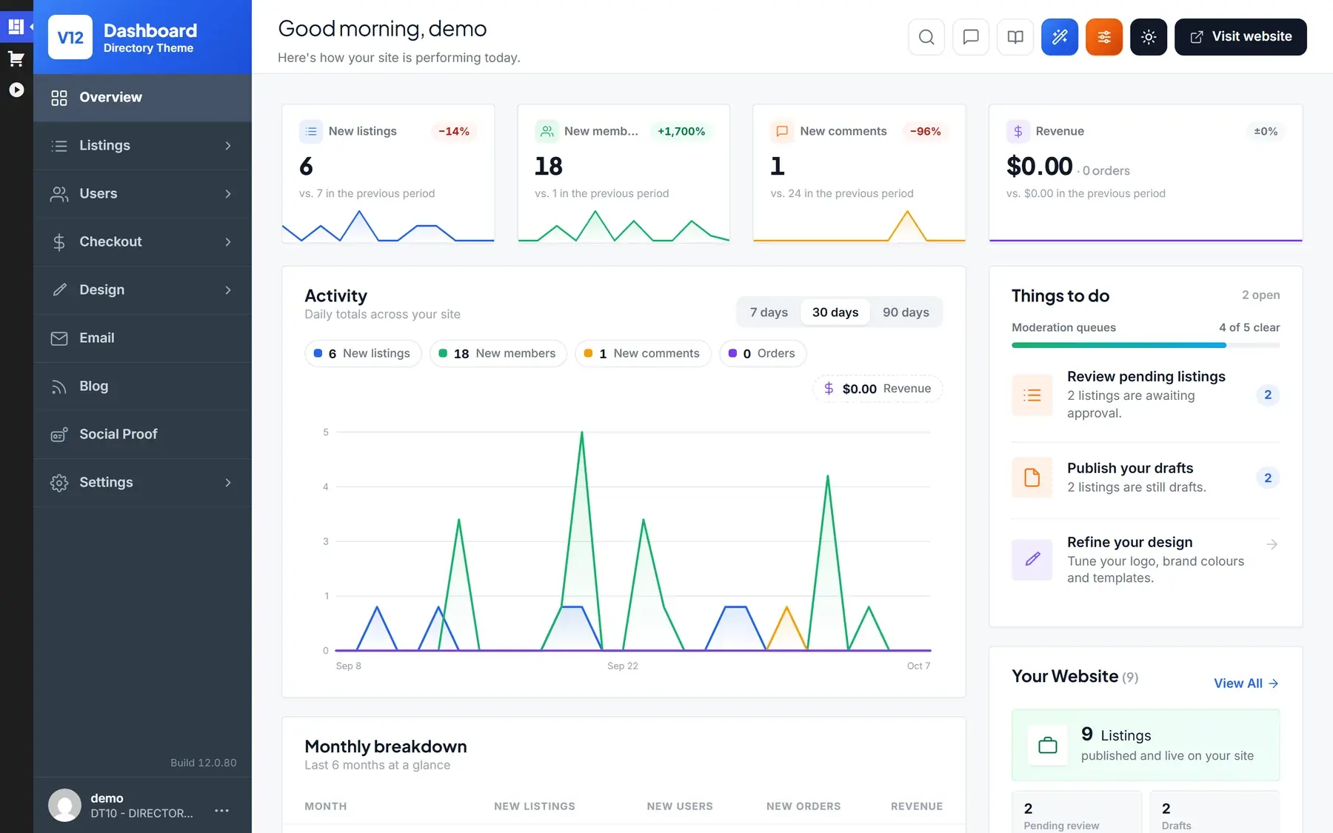Viewport: 1333px width, 833px height.
Task: Open Social Proof in the sidebar
Action: coord(142,435)
